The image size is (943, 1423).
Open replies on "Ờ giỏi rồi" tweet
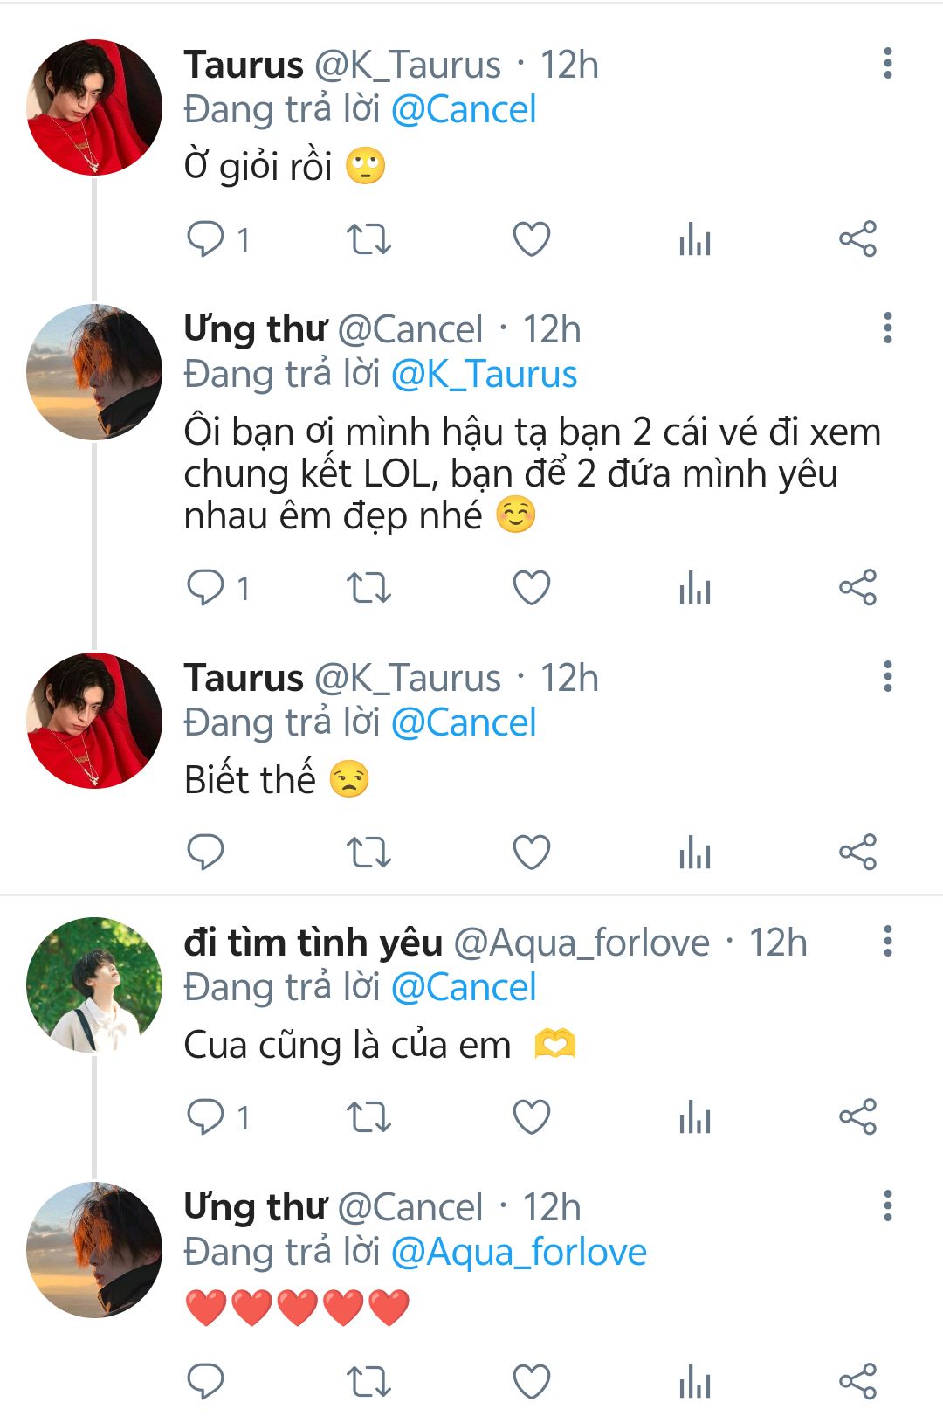207,239
